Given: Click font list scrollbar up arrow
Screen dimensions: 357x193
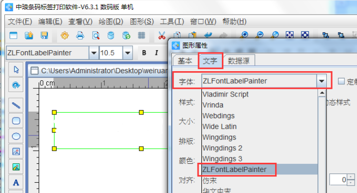Looking at the screenshot, I should 322,93.
